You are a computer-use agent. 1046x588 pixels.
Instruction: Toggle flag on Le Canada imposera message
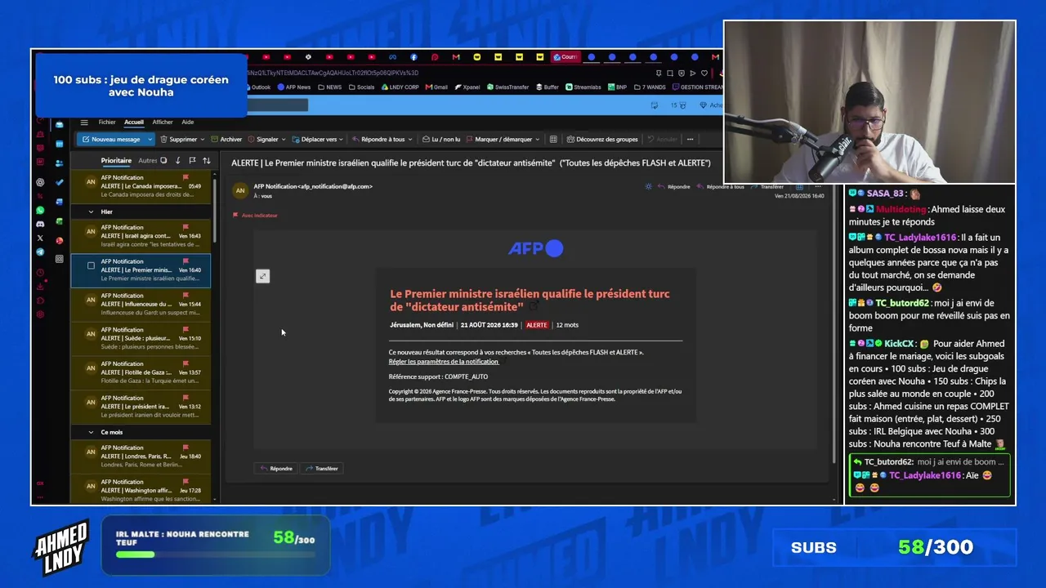pyautogui.click(x=186, y=177)
